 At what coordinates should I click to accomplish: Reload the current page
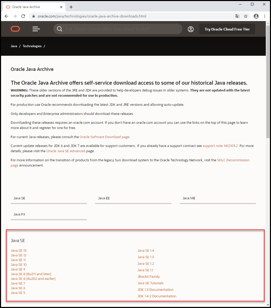[23, 16]
